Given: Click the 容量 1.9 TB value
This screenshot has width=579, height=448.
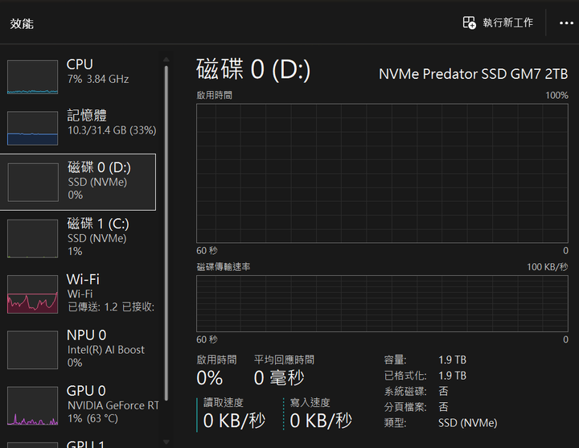Looking at the screenshot, I should pos(452,360).
